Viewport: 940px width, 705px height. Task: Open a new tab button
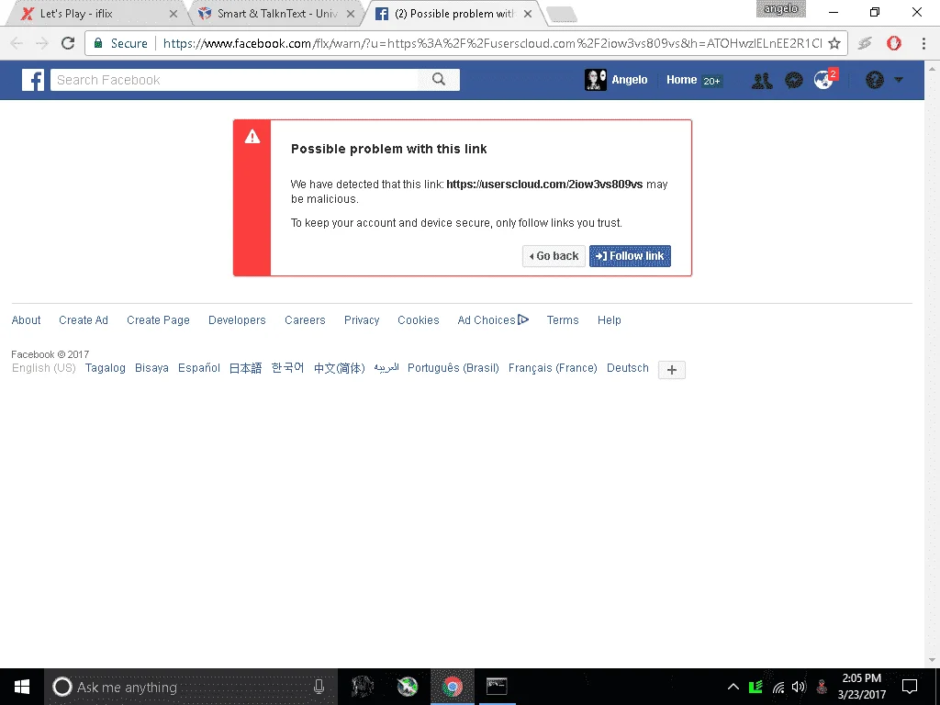click(x=562, y=15)
